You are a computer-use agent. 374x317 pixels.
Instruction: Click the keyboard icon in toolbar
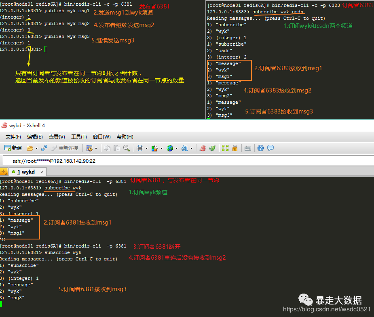[248, 148]
